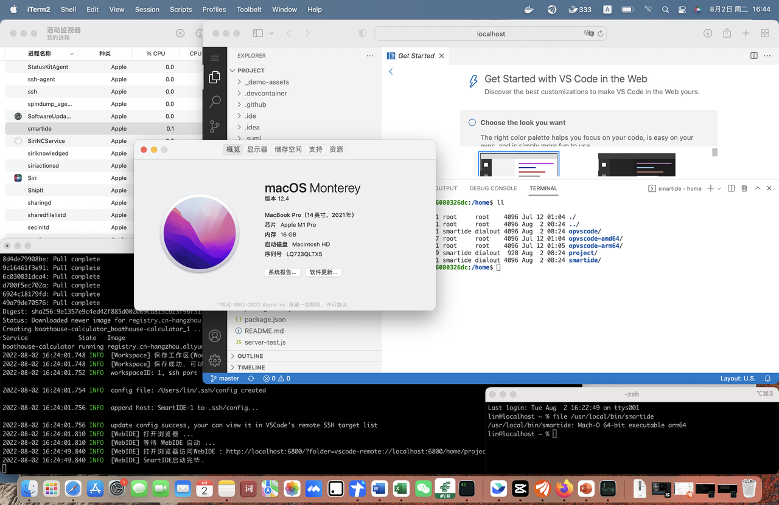The image size is (779, 505).
Task: Open the VS Code Explorer view icon
Action: tap(214, 77)
